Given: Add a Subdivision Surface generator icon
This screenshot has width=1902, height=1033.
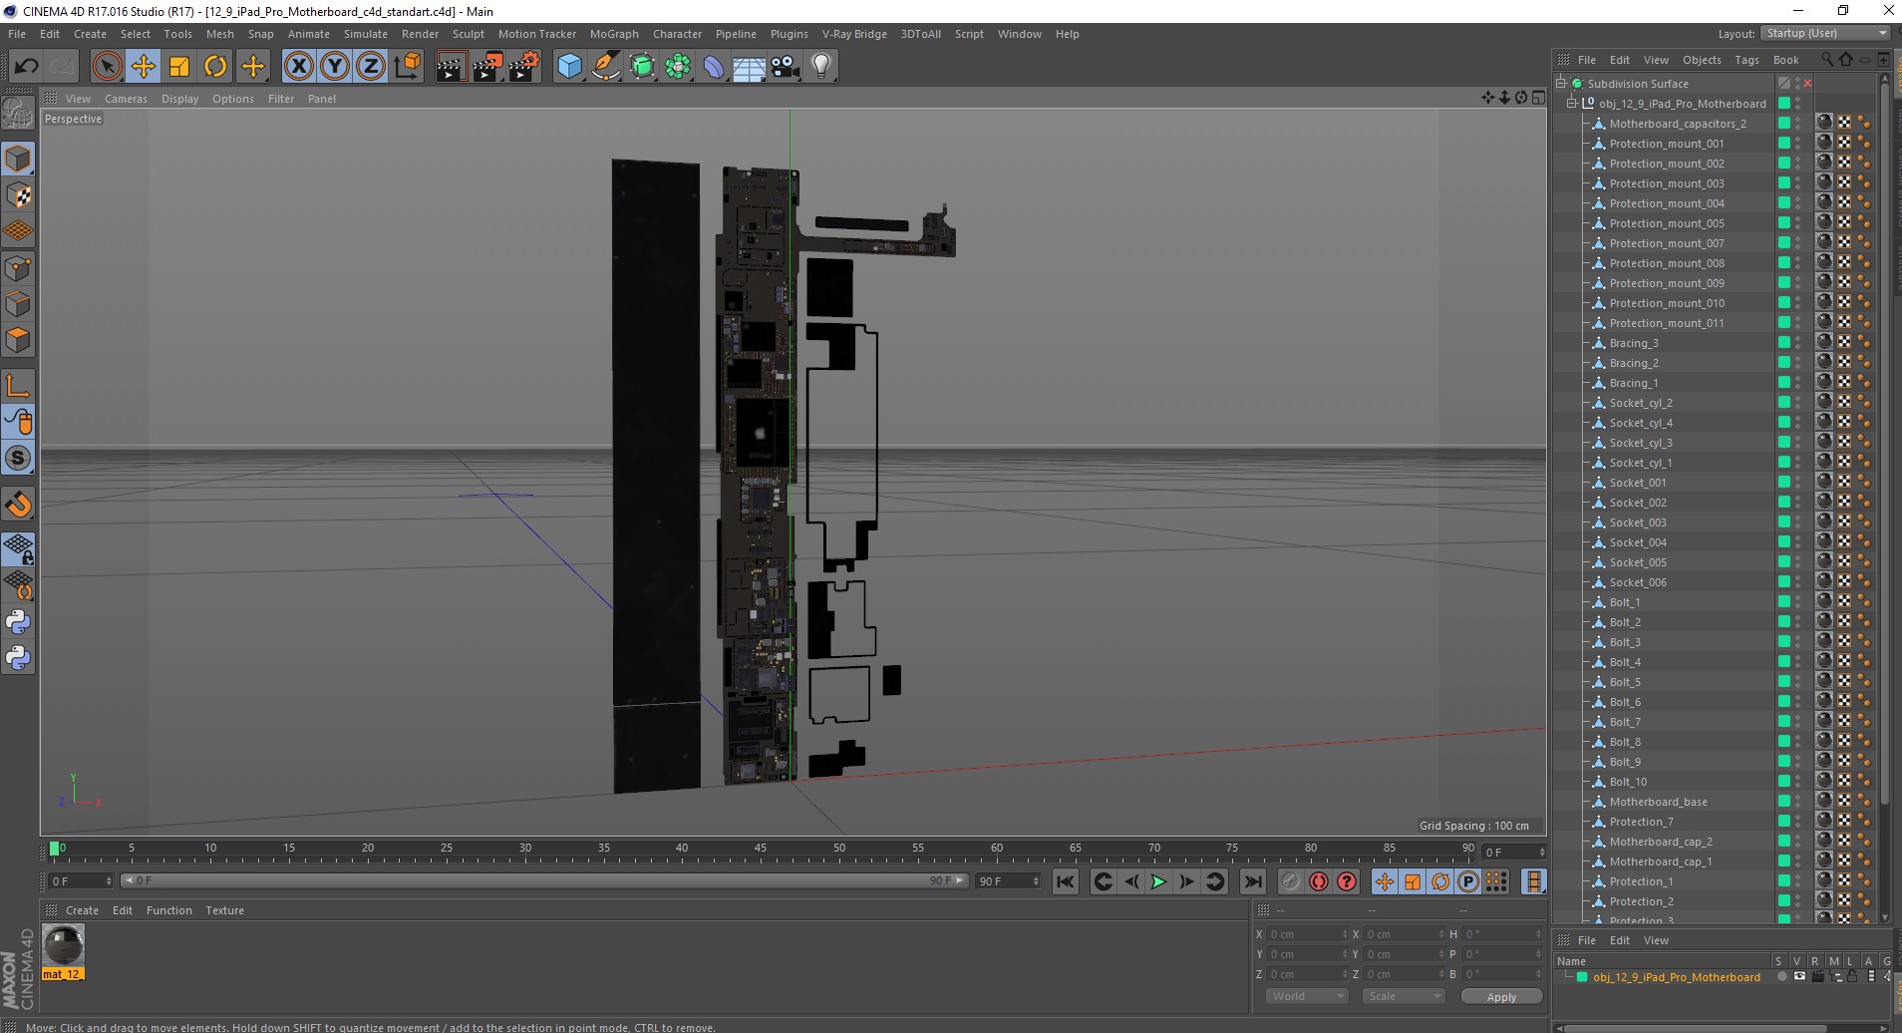Looking at the screenshot, I should pyautogui.click(x=642, y=67).
